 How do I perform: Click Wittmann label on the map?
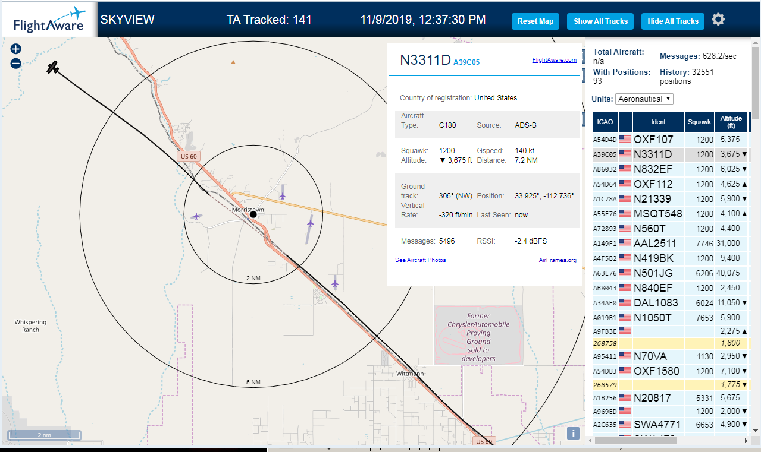click(x=411, y=374)
